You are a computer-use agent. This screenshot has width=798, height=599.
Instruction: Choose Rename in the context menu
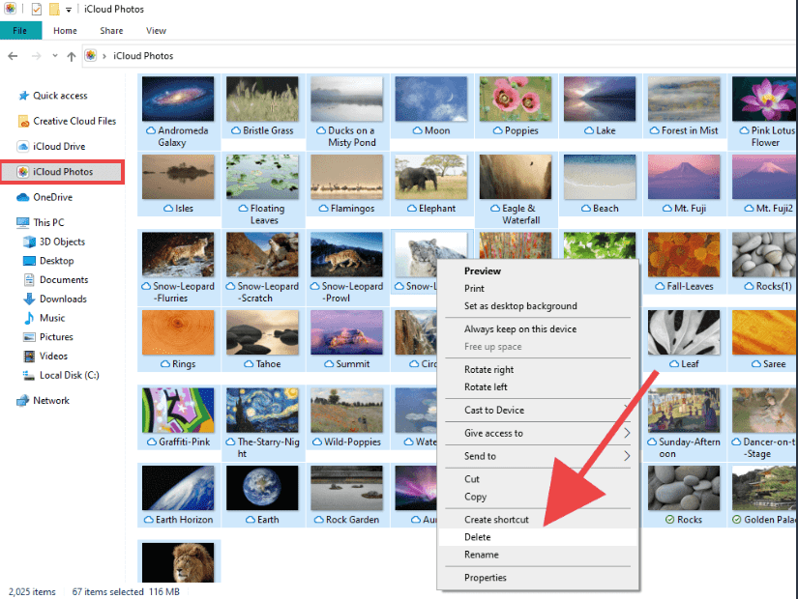pyautogui.click(x=538, y=555)
